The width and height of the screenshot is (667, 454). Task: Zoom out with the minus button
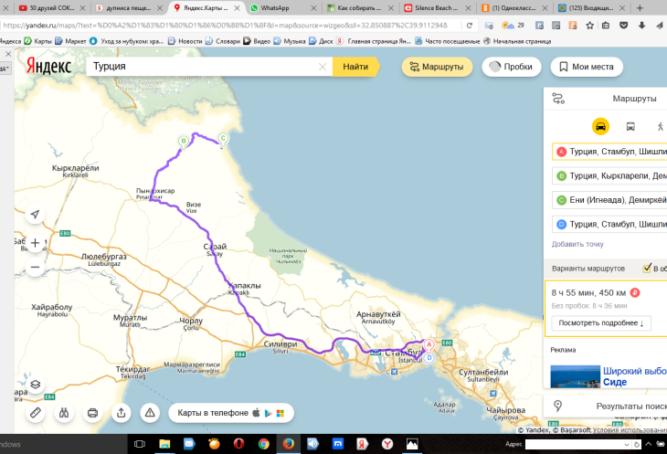click(35, 268)
